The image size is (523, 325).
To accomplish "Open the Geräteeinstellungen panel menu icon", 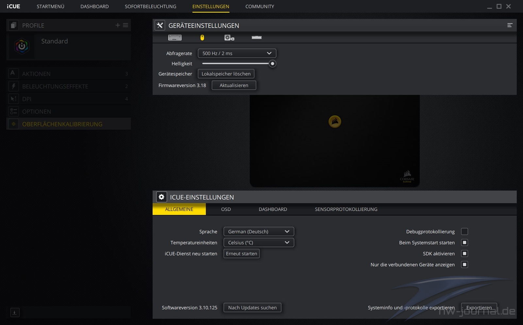I will [510, 25].
